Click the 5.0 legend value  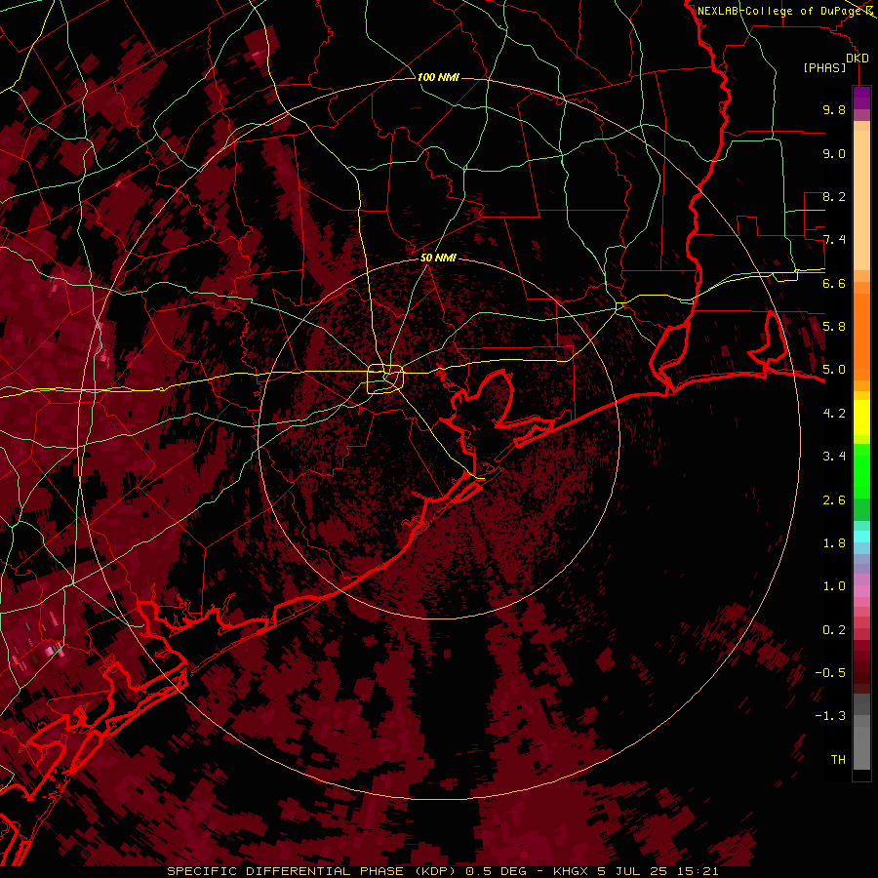[834, 370]
